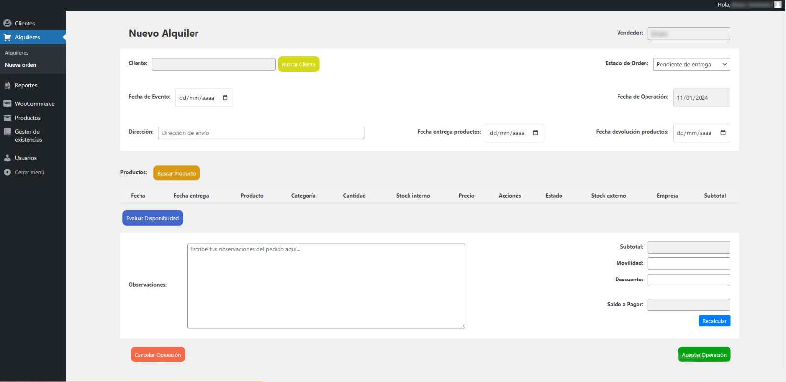Viewport: 786px width, 382px height.
Task: Open the user avatar in top bar
Action: (x=778, y=5)
